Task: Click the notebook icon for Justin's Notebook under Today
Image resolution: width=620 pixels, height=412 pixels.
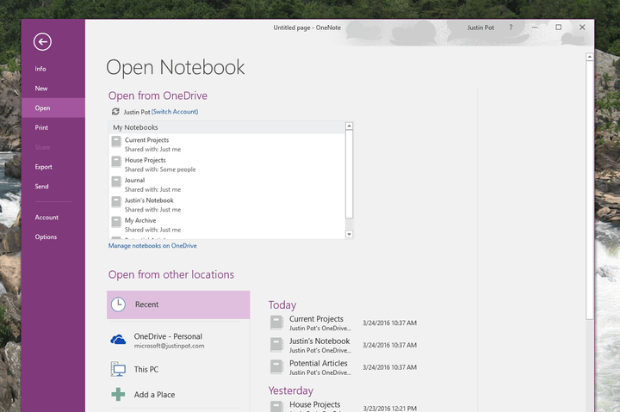Action: click(276, 345)
